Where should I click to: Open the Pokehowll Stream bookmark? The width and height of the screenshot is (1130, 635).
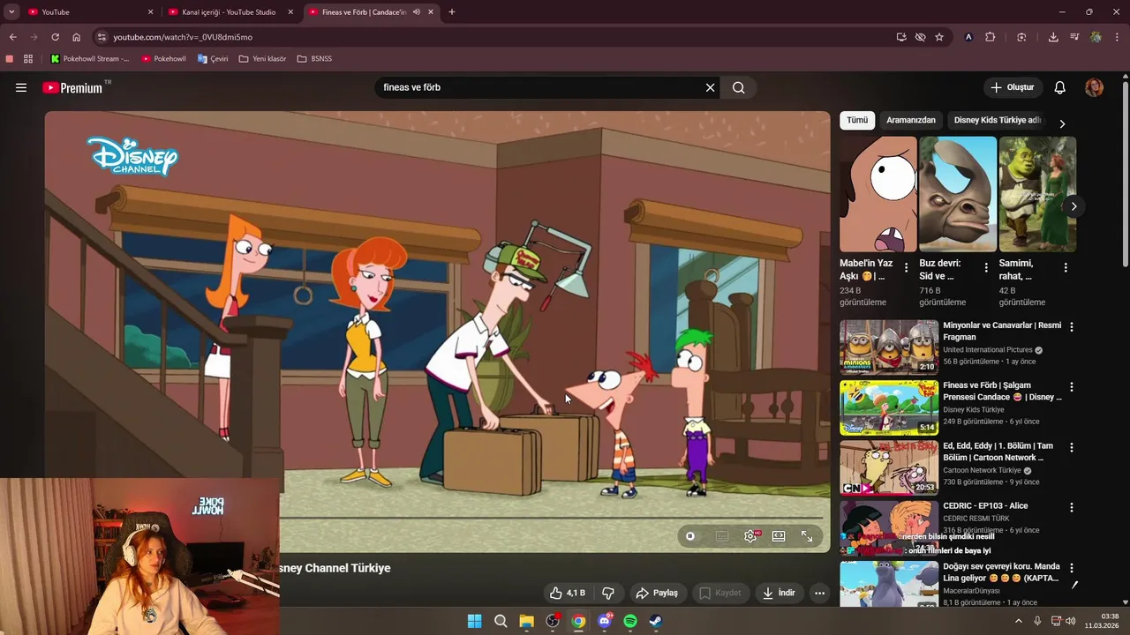pos(89,59)
